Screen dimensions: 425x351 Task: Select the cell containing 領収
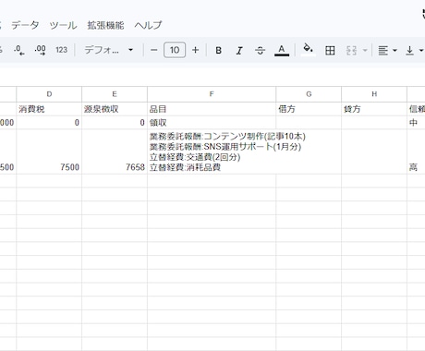pyautogui.click(x=212, y=123)
